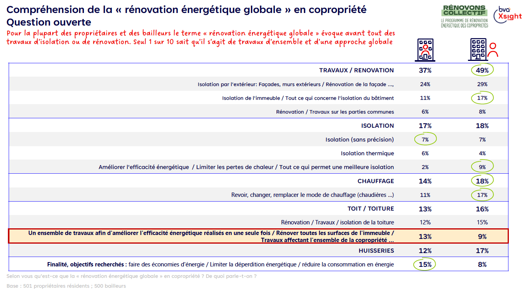This screenshot has height=290, width=525.
Task: Click the 12% value in HUISSERIES row
Action: pos(425,251)
